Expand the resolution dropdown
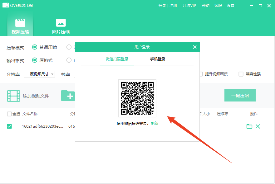Screen dimensions: 275x184 [x=39, y=74]
